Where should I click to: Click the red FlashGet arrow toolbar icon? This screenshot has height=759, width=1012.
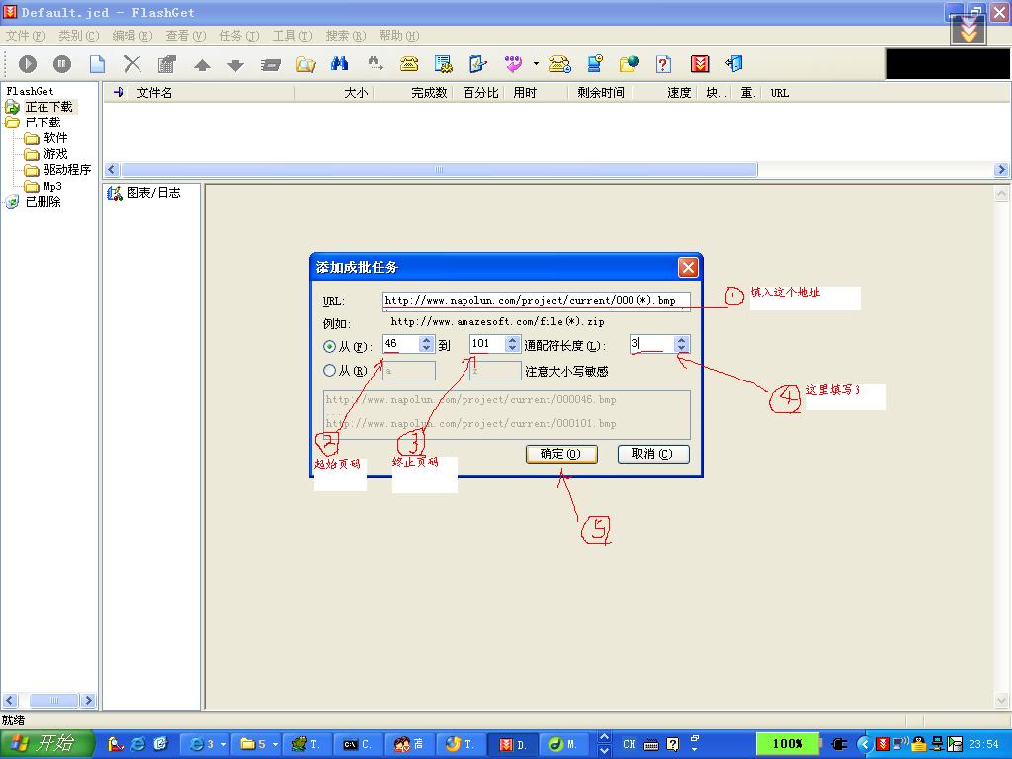(x=699, y=64)
